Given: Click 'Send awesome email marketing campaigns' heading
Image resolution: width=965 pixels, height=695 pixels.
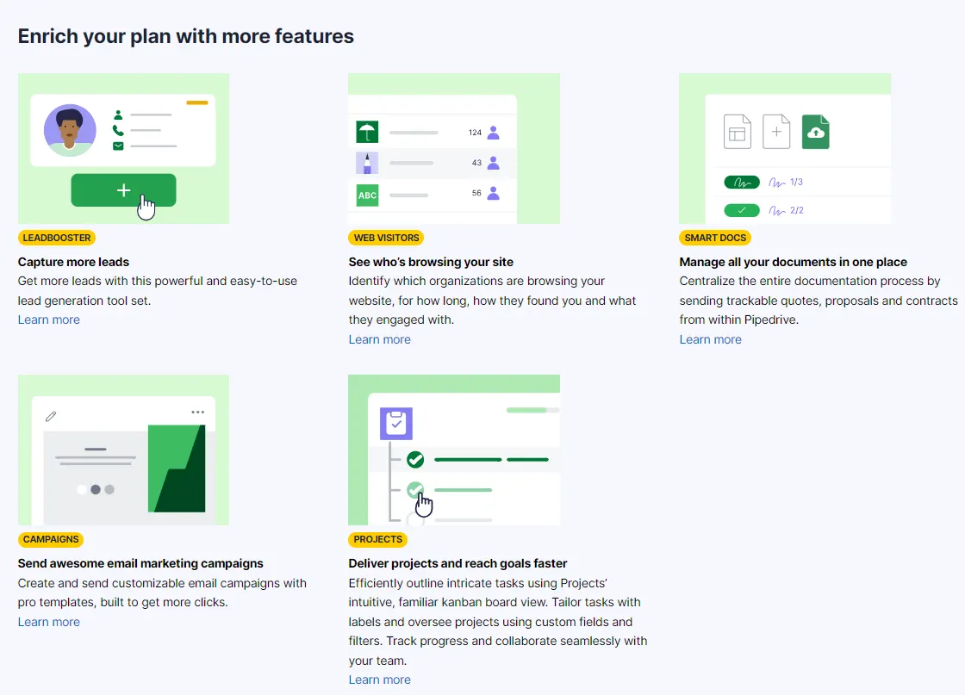Looking at the screenshot, I should pyautogui.click(x=140, y=563).
